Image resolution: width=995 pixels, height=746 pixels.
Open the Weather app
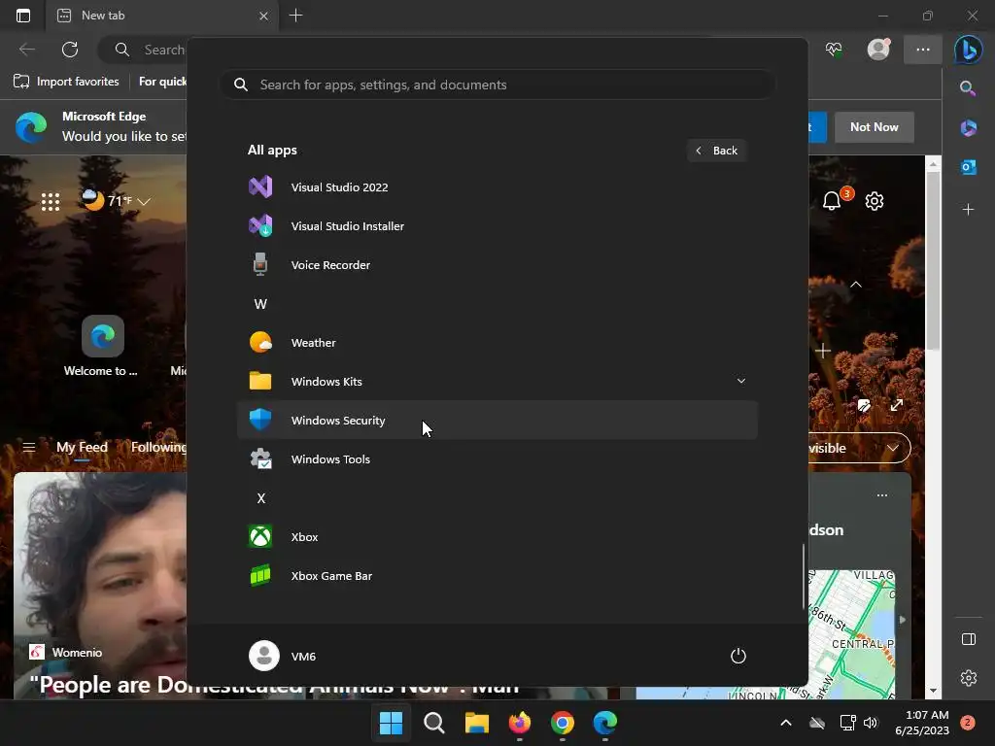point(497,343)
